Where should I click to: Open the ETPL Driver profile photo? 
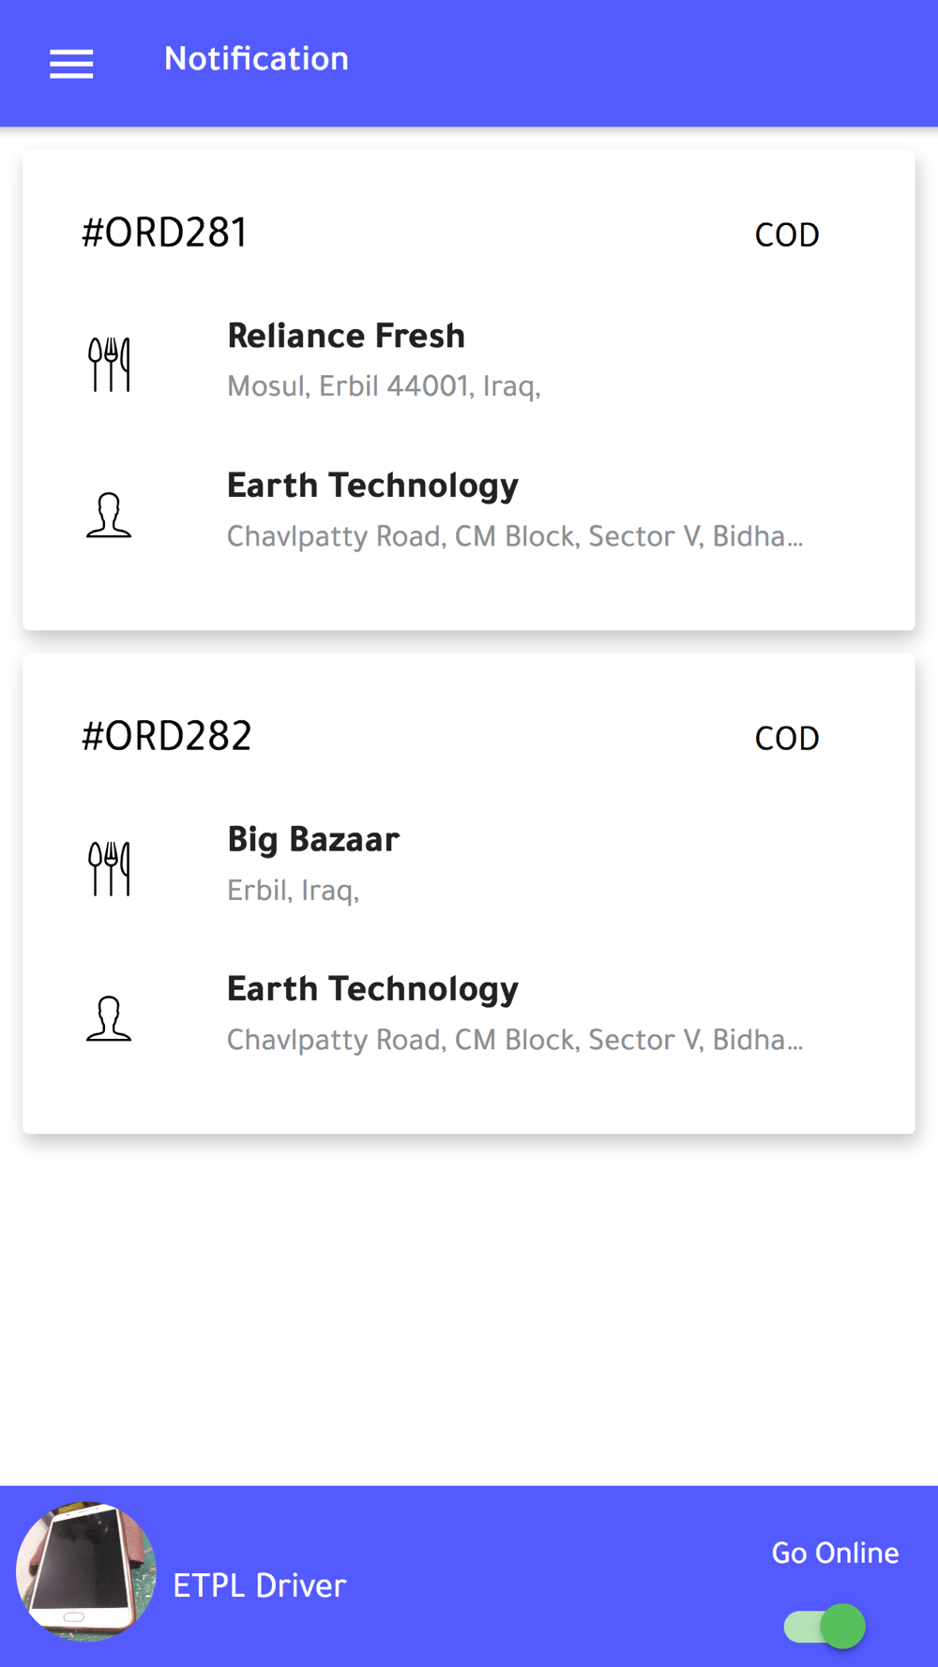(x=86, y=1571)
